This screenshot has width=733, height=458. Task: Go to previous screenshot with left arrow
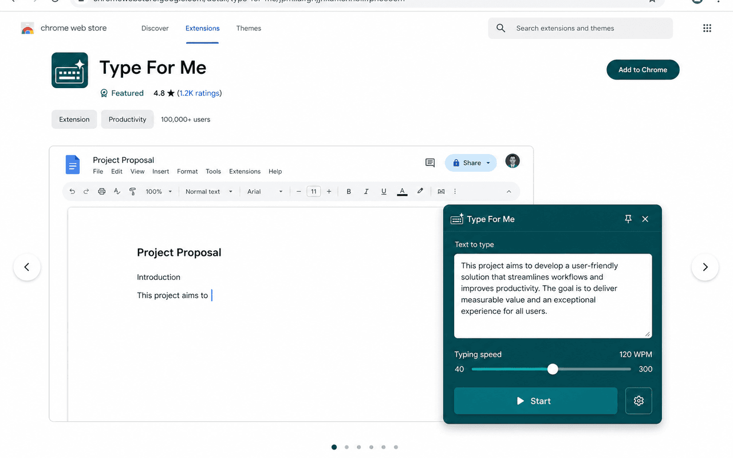pos(27,267)
